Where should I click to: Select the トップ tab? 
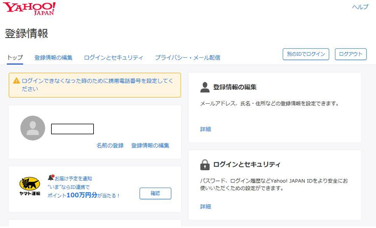point(15,58)
